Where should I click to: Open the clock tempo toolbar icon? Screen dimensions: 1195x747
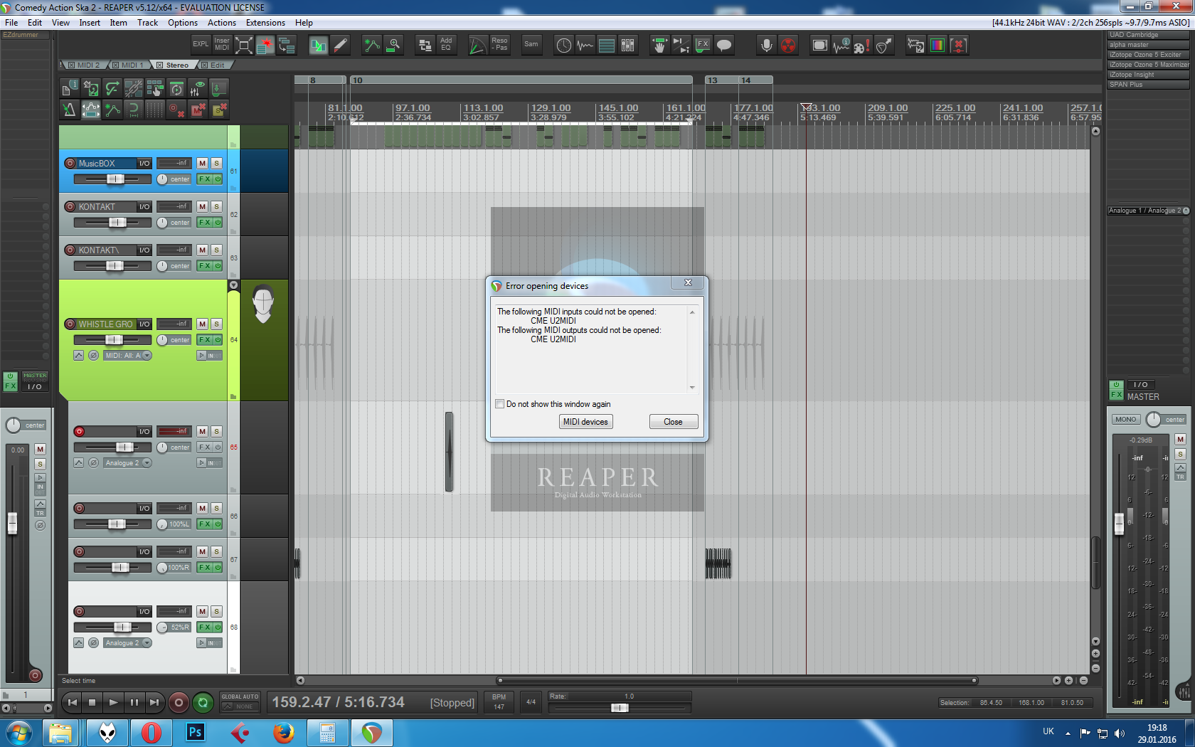[563, 45]
